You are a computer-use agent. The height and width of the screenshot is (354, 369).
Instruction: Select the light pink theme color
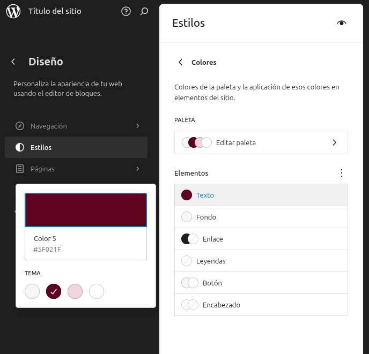(75, 291)
